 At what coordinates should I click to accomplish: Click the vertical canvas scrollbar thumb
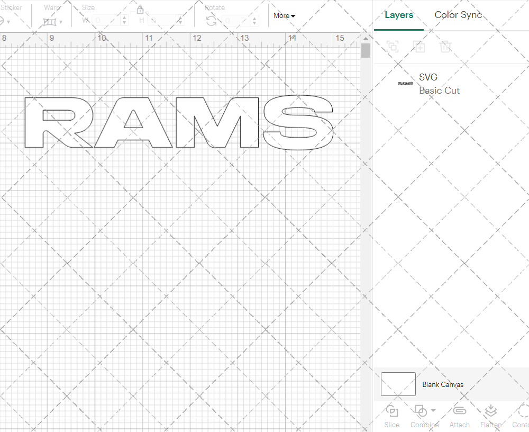pyautogui.click(x=366, y=50)
